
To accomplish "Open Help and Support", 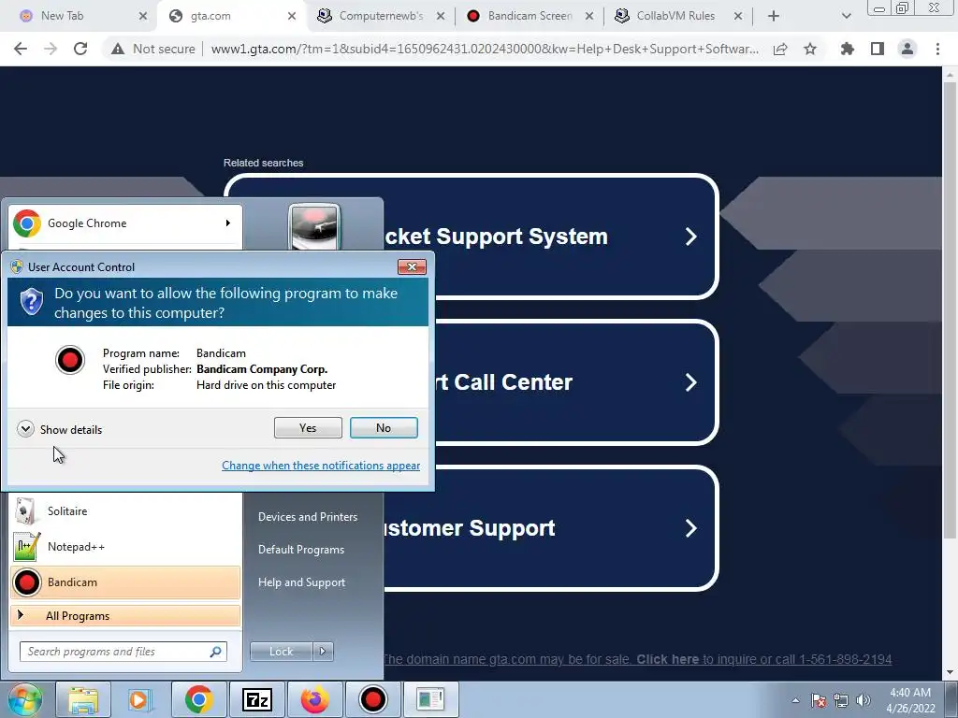I will click(x=302, y=582).
